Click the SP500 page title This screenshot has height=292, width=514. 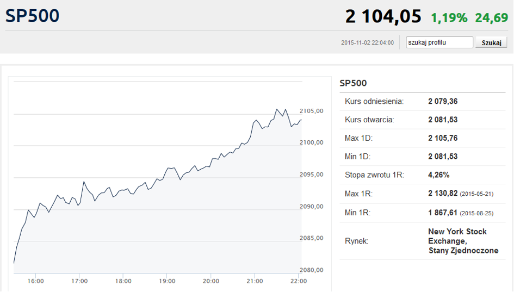tap(33, 16)
